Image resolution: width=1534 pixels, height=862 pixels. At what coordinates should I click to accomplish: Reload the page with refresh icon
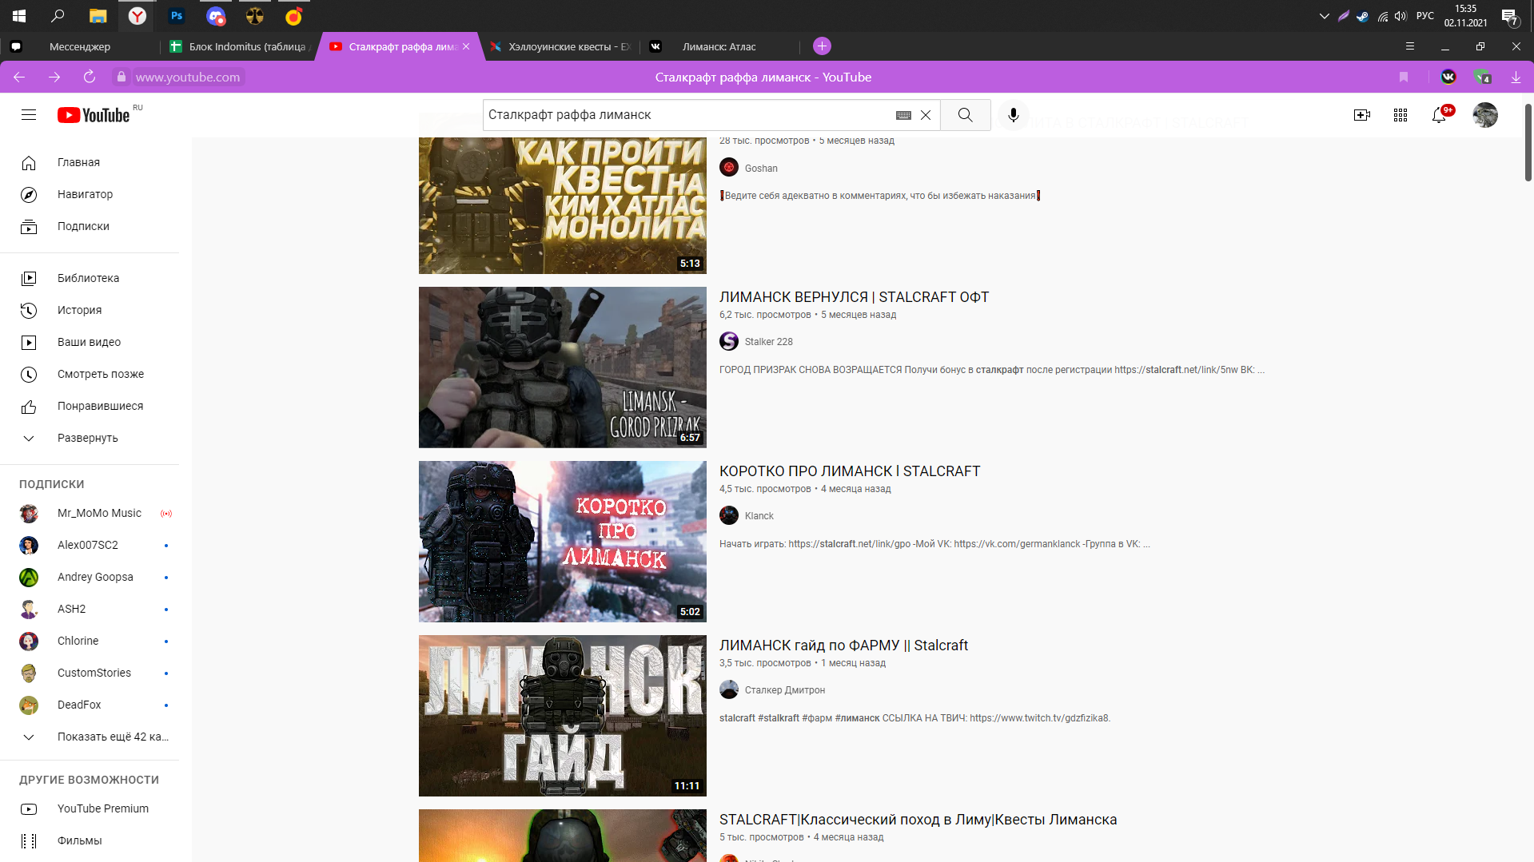pos(90,77)
